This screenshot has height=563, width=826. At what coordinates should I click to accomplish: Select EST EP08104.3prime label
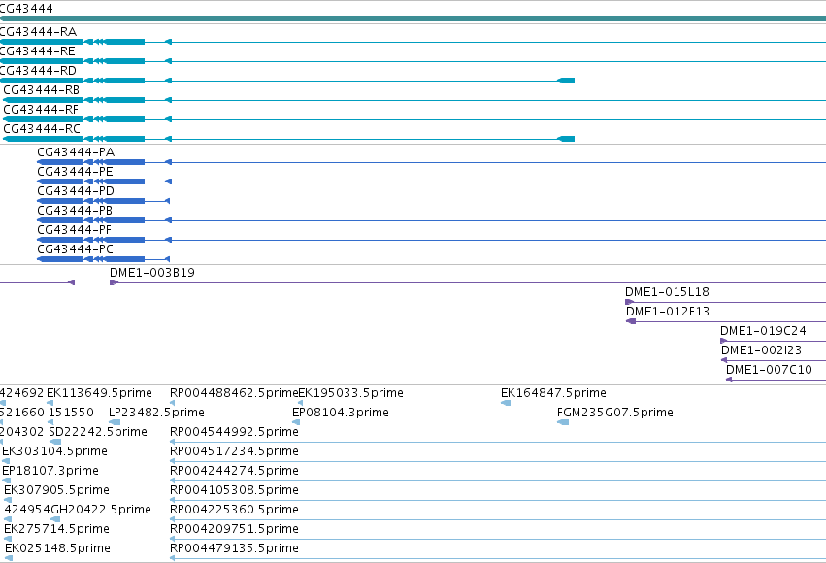(341, 413)
